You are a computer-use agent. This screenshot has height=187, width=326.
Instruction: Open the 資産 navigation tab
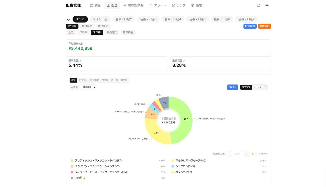[95, 5]
